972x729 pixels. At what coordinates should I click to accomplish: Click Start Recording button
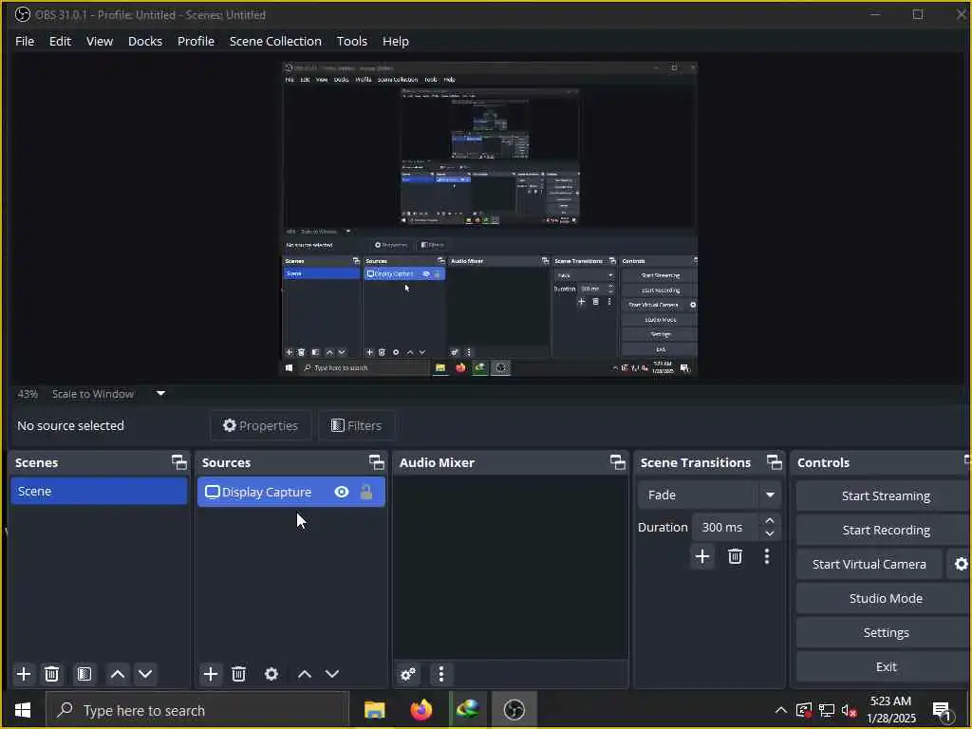click(x=886, y=530)
